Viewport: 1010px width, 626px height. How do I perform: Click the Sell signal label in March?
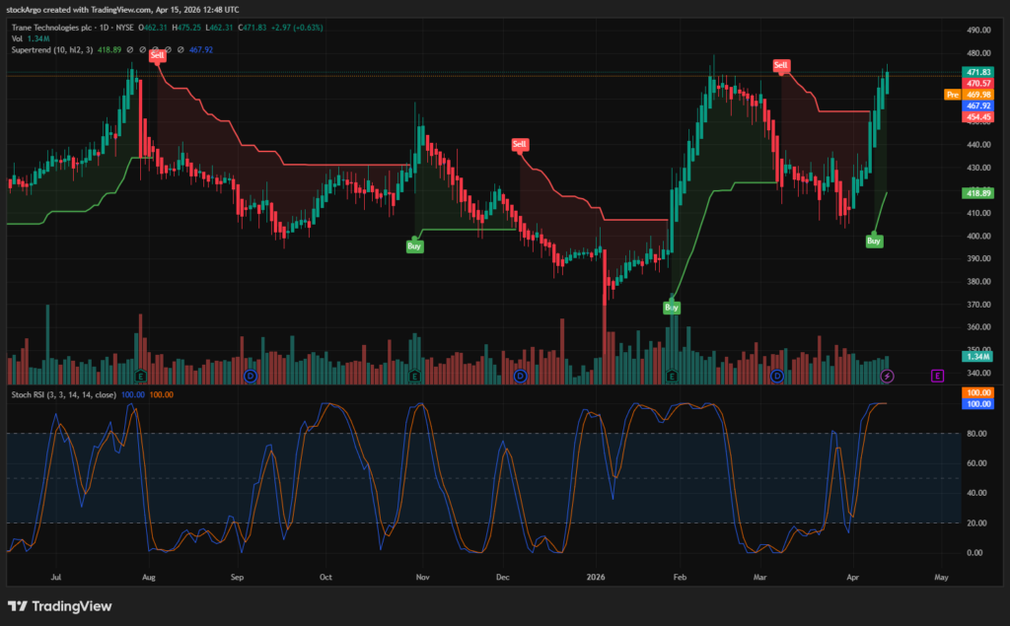pos(781,66)
